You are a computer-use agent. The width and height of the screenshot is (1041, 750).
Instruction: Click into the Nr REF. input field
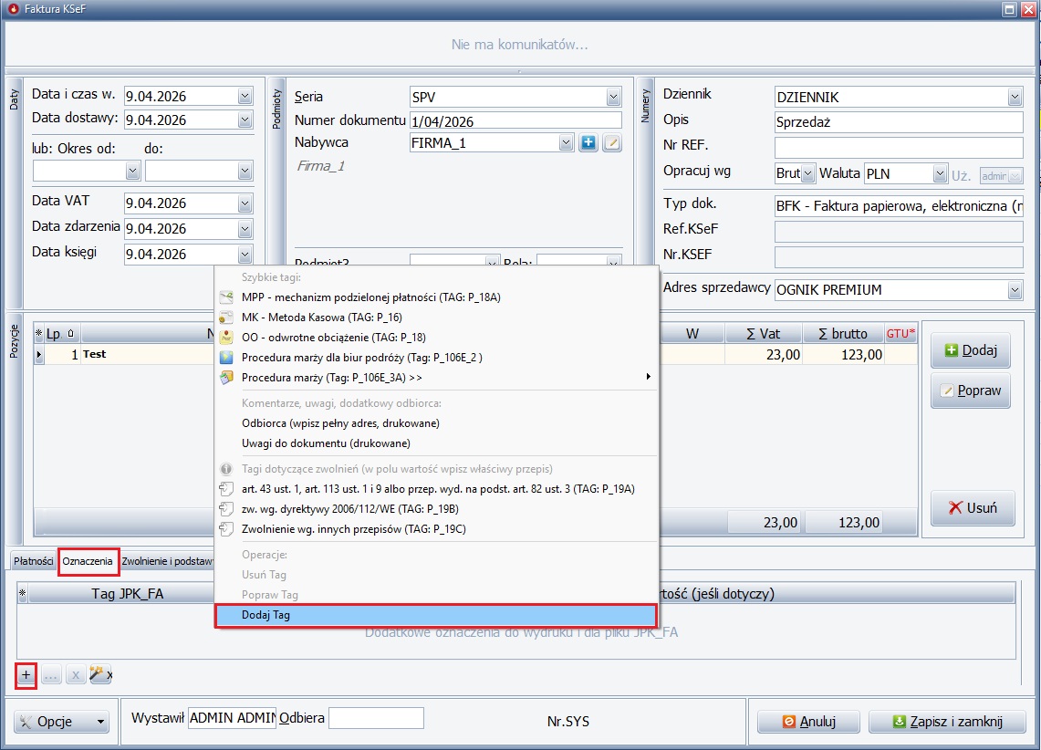pyautogui.click(x=898, y=146)
